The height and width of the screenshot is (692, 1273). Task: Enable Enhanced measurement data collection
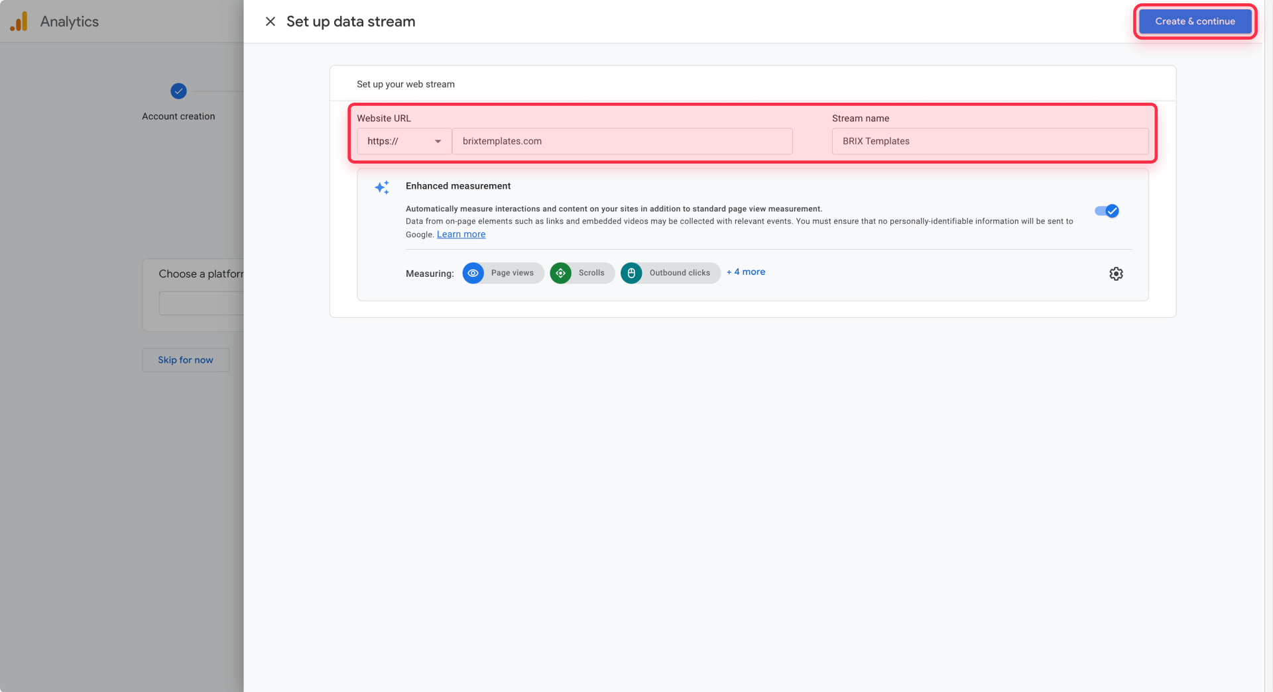(x=1106, y=211)
